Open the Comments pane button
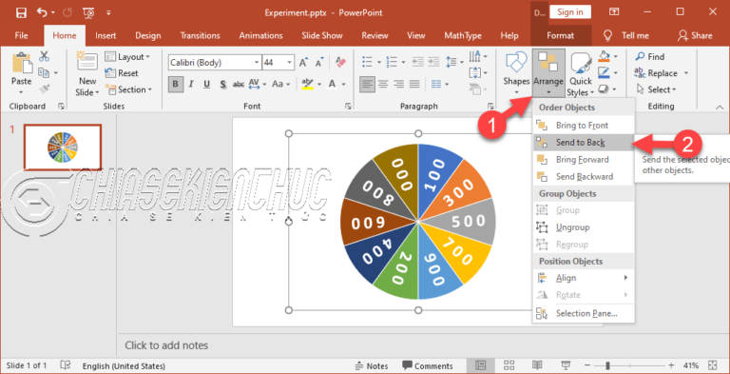This screenshot has width=730, height=374. tap(428, 365)
